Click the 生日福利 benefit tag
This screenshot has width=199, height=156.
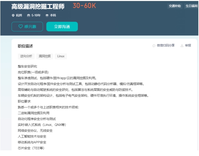(x=191, y=6)
